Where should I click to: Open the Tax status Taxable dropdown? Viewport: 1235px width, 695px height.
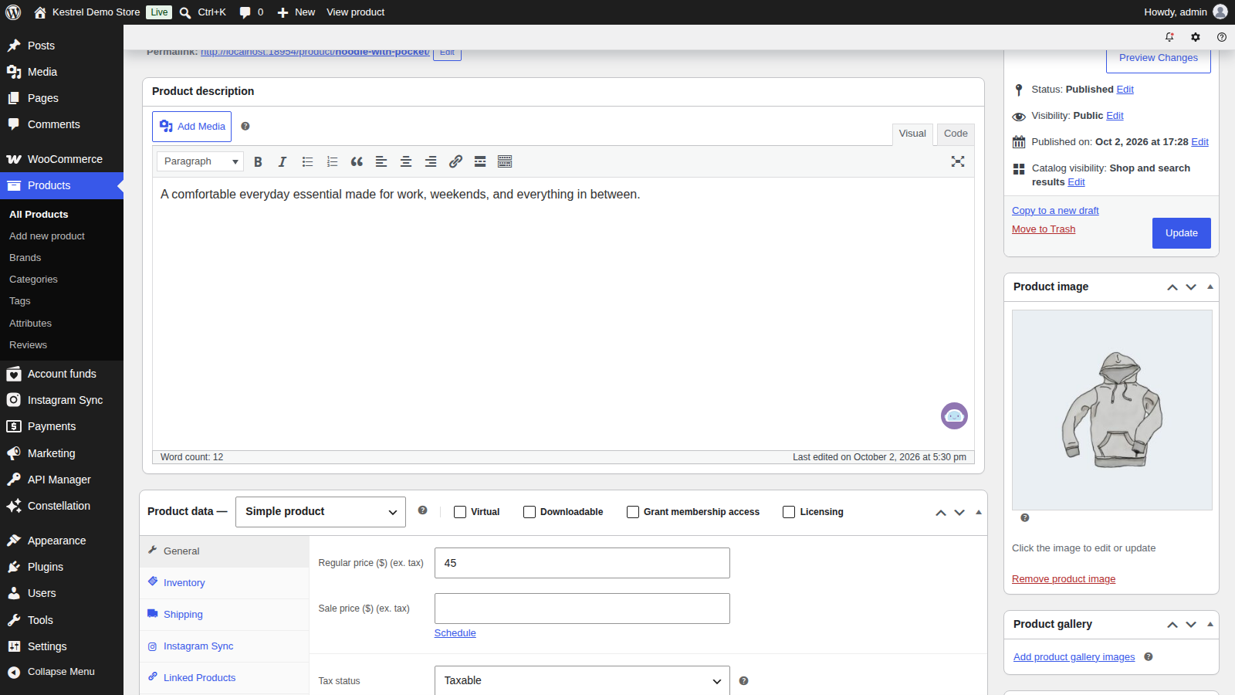[x=582, y=680]
